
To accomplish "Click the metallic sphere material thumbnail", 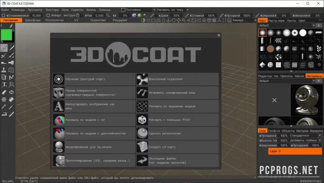I will 307,100.
